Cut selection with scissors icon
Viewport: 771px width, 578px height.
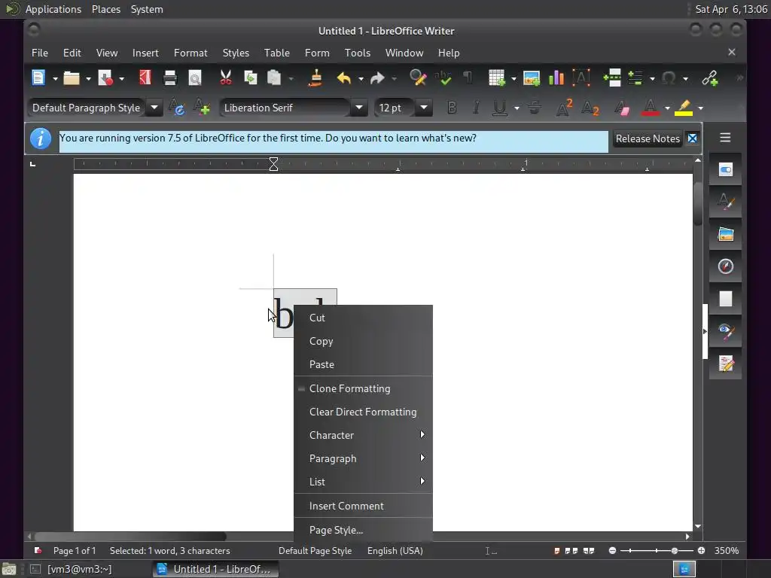[x=226, y=78]
